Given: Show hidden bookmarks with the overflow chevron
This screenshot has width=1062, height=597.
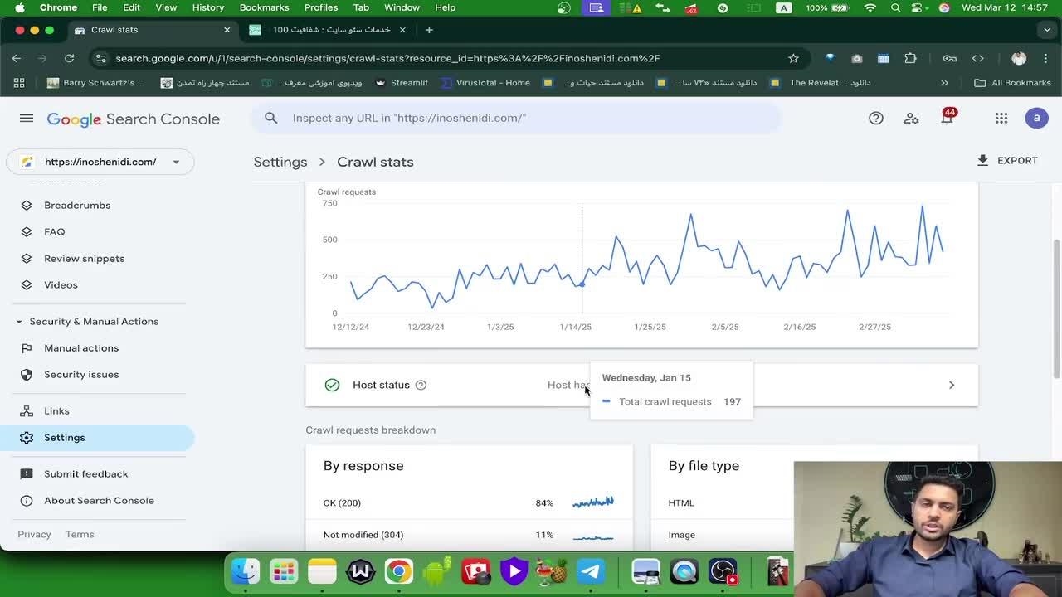Looking at the screenshot, I should [944, 83].
